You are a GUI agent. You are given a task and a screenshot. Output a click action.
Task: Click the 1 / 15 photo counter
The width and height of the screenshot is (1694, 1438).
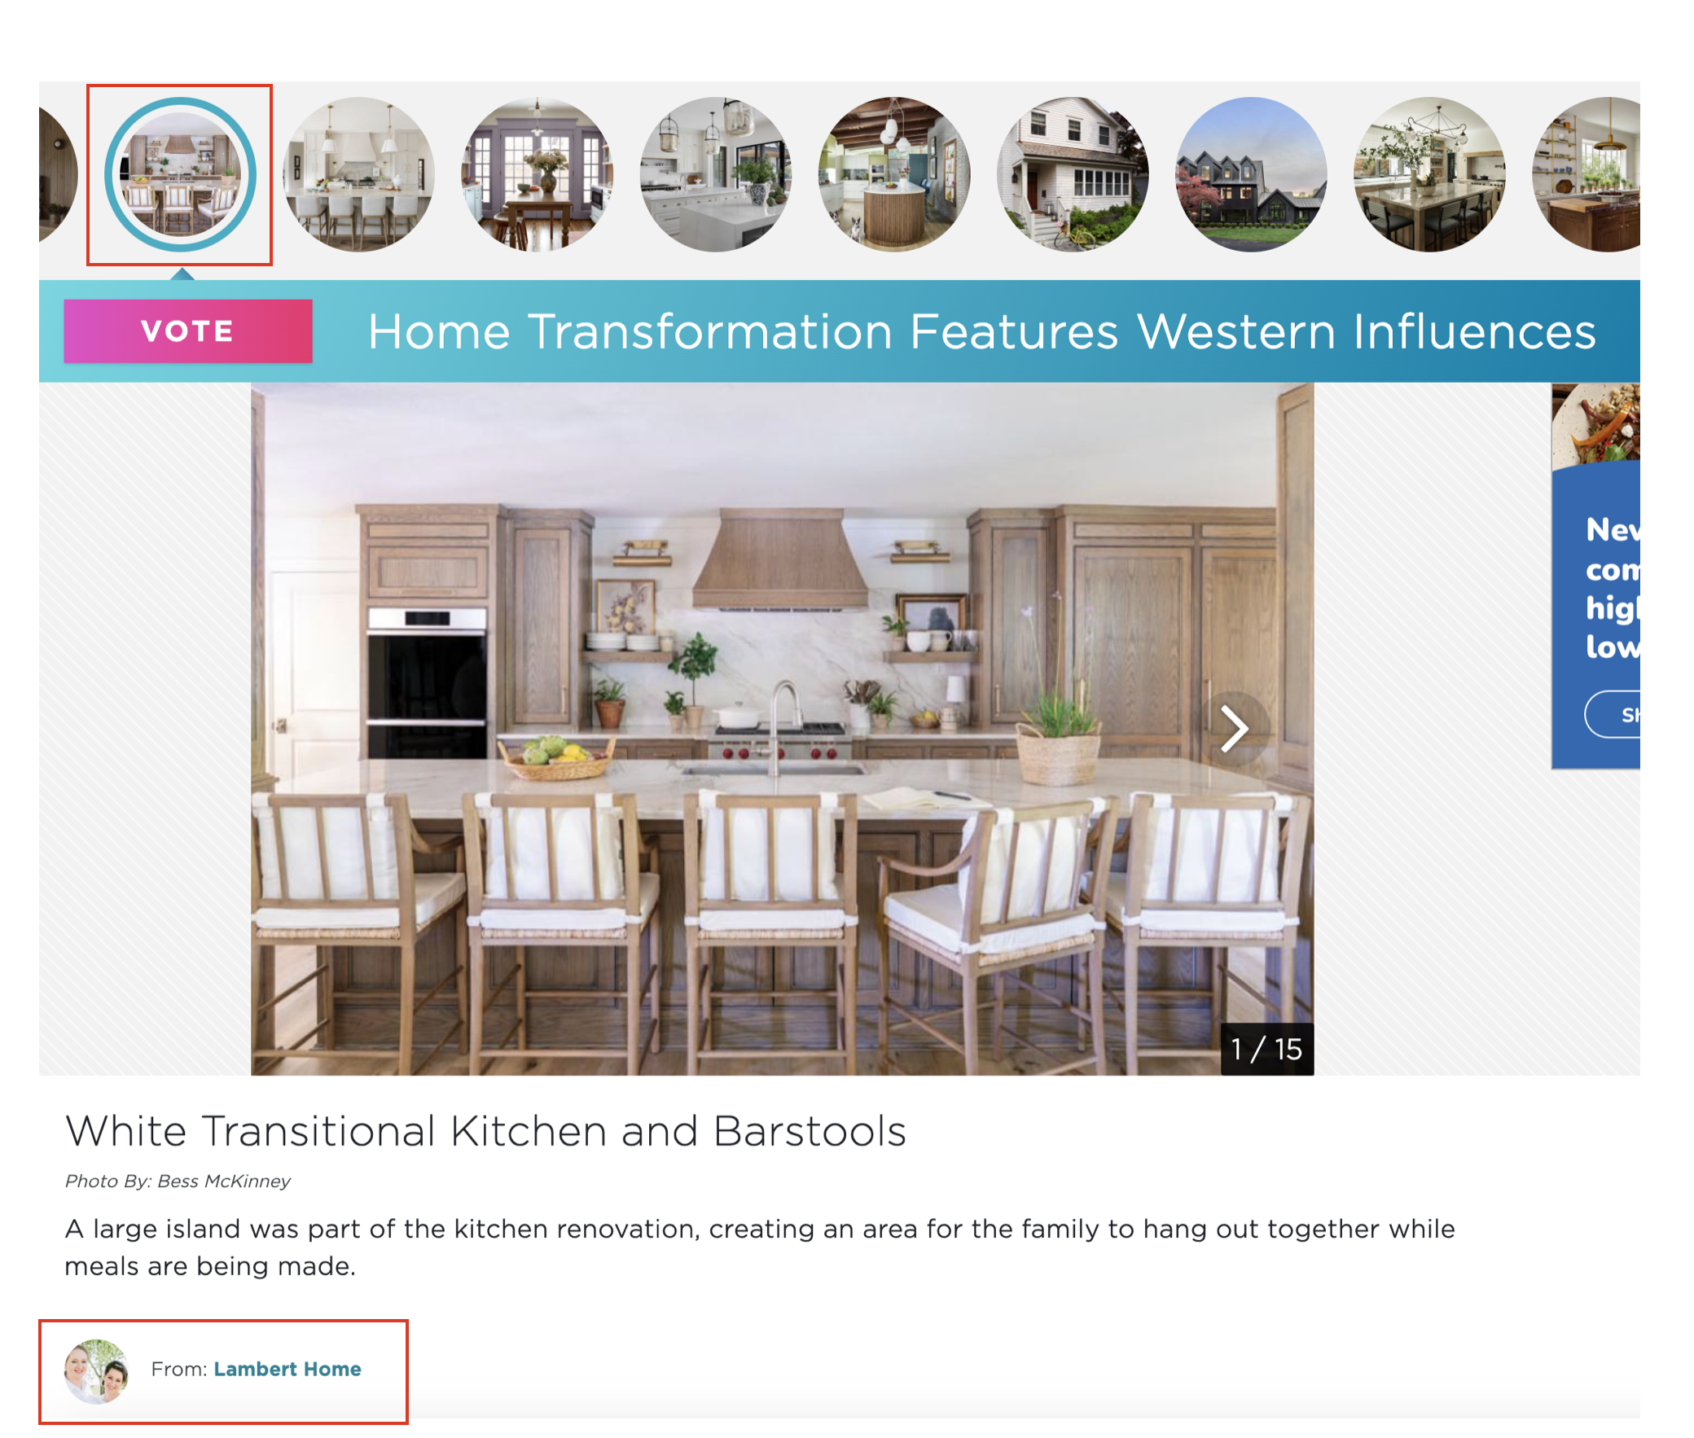pyautogui.click(x=1266, y=1049)
